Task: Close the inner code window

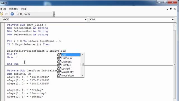Action: pyautogui.click(x=175, y=9)
